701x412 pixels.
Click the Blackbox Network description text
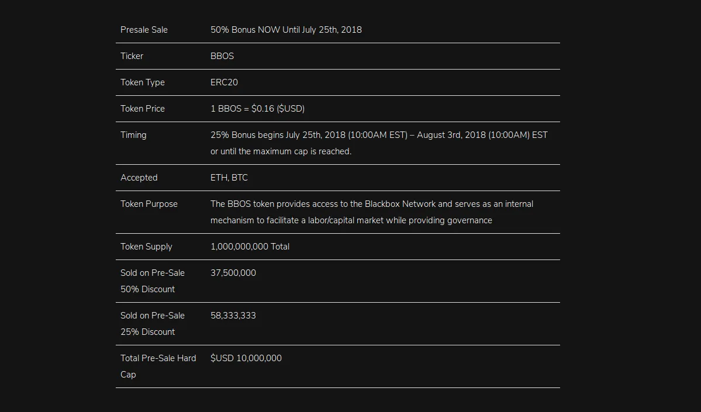pos(372,212)
